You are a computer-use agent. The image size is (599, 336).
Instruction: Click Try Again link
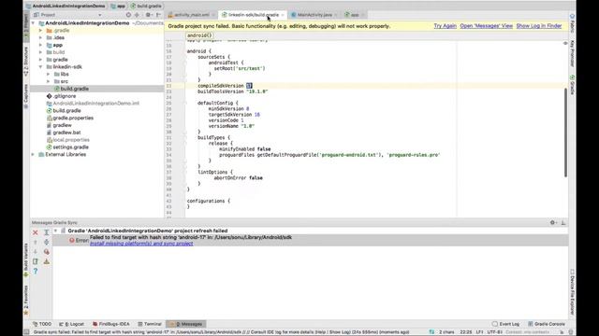(x=446, y=26)
